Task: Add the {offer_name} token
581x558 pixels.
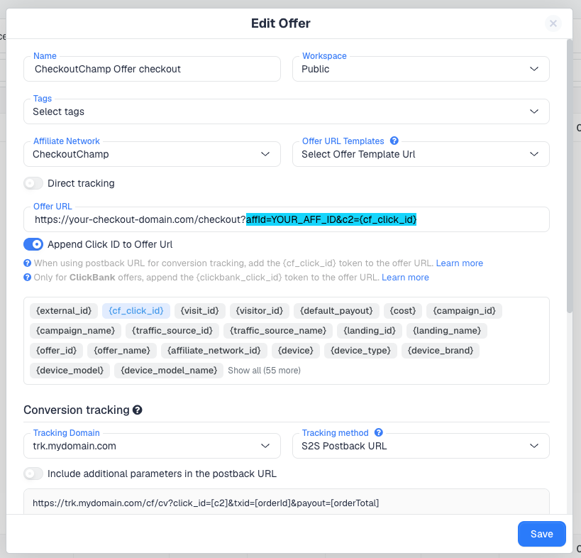Action: pos(122,351)
